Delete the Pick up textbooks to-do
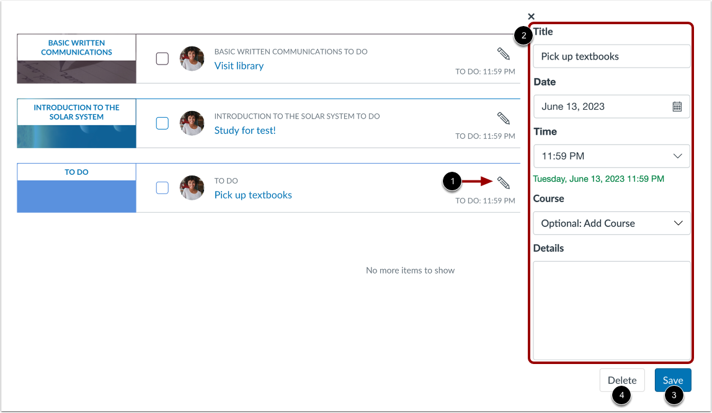712x413 pixels. pyautogui.click(x=622, y=380)
